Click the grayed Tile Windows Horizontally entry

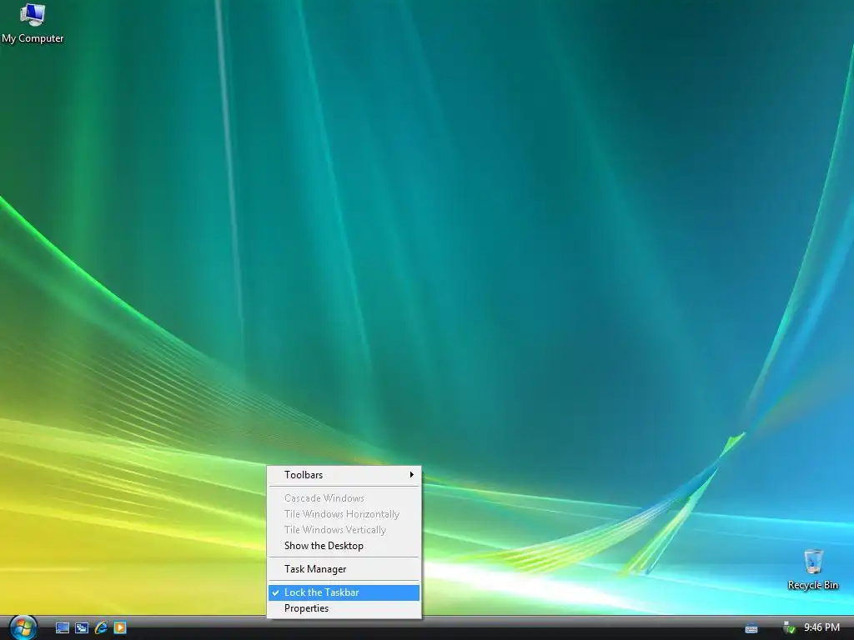coord(344,513)
